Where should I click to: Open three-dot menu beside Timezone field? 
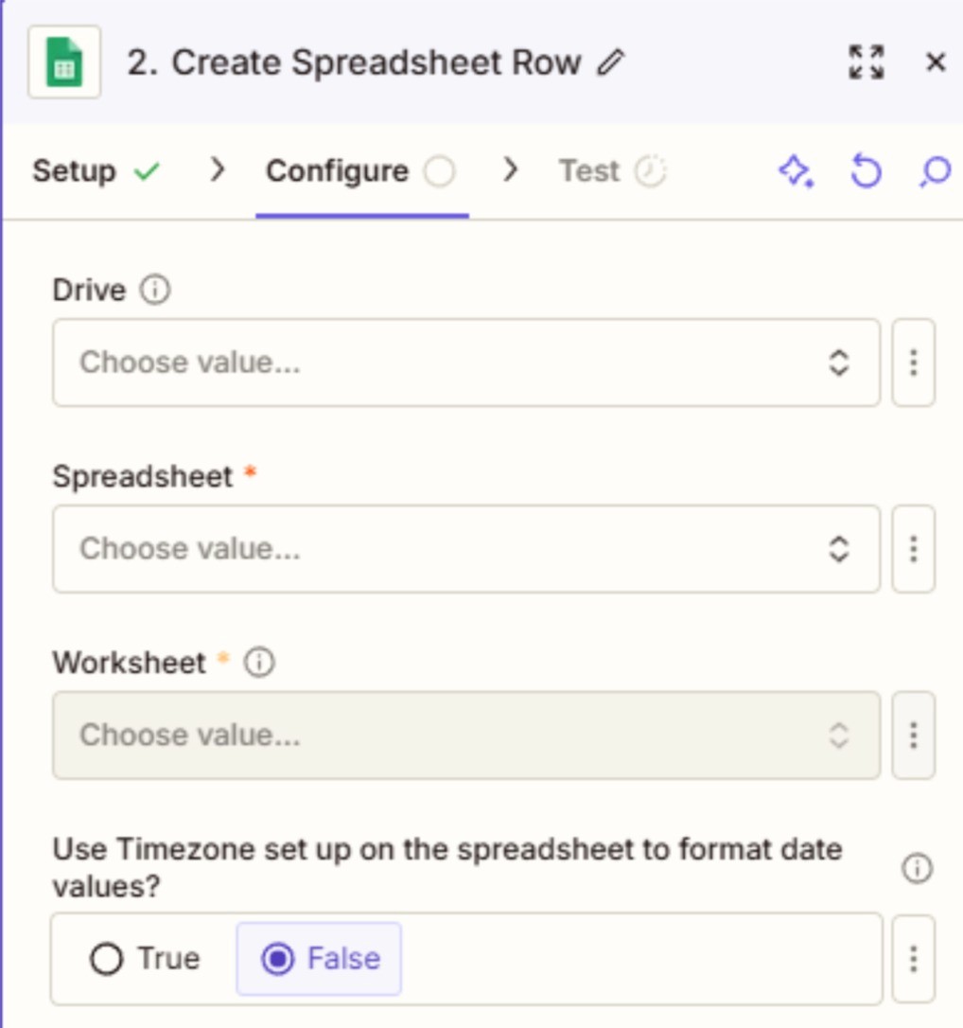[x=914, y=959]
